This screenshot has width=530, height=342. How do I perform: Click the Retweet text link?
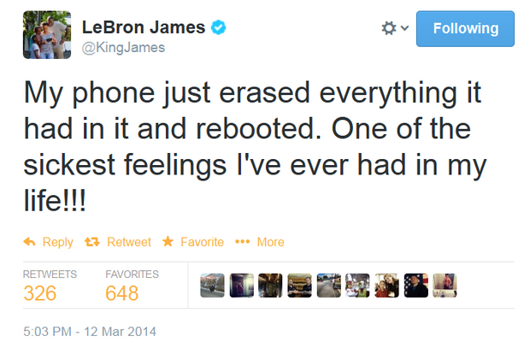click(x=128, y=242)
